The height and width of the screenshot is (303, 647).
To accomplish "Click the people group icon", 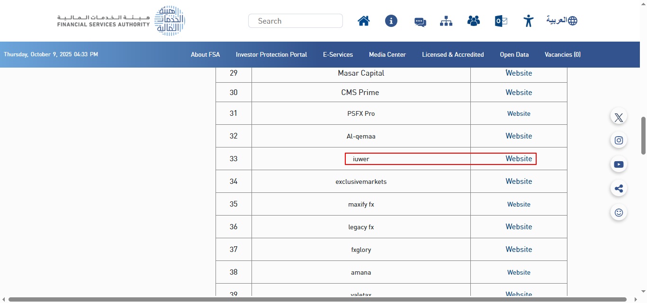I will click(x=474, y=21).
